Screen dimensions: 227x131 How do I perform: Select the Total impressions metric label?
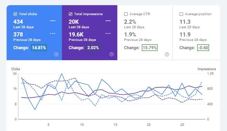(88, 14)
